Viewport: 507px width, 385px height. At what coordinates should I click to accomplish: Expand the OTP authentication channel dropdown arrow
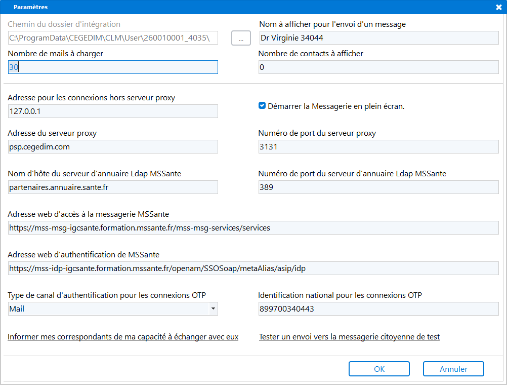[213, 309]
